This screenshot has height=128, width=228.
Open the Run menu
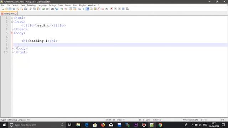click(x=75, y=5)
